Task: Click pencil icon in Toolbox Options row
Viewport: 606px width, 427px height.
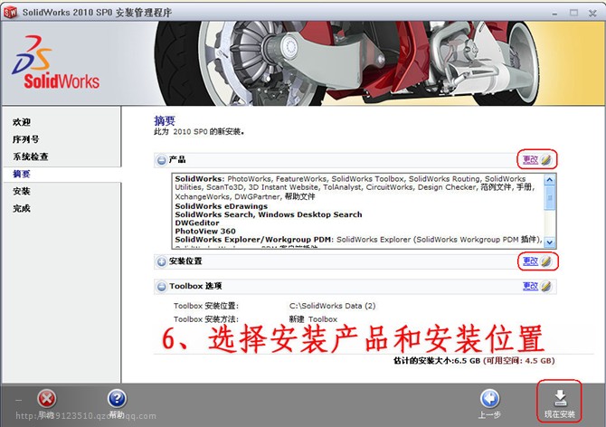Action: click(x=545, y=287)
